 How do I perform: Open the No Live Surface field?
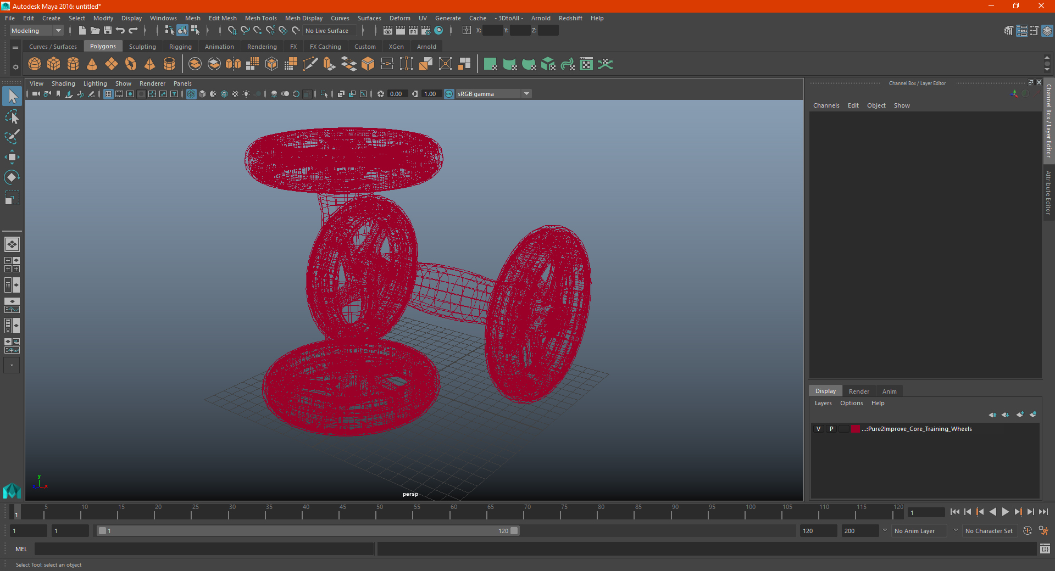point(330,31)
